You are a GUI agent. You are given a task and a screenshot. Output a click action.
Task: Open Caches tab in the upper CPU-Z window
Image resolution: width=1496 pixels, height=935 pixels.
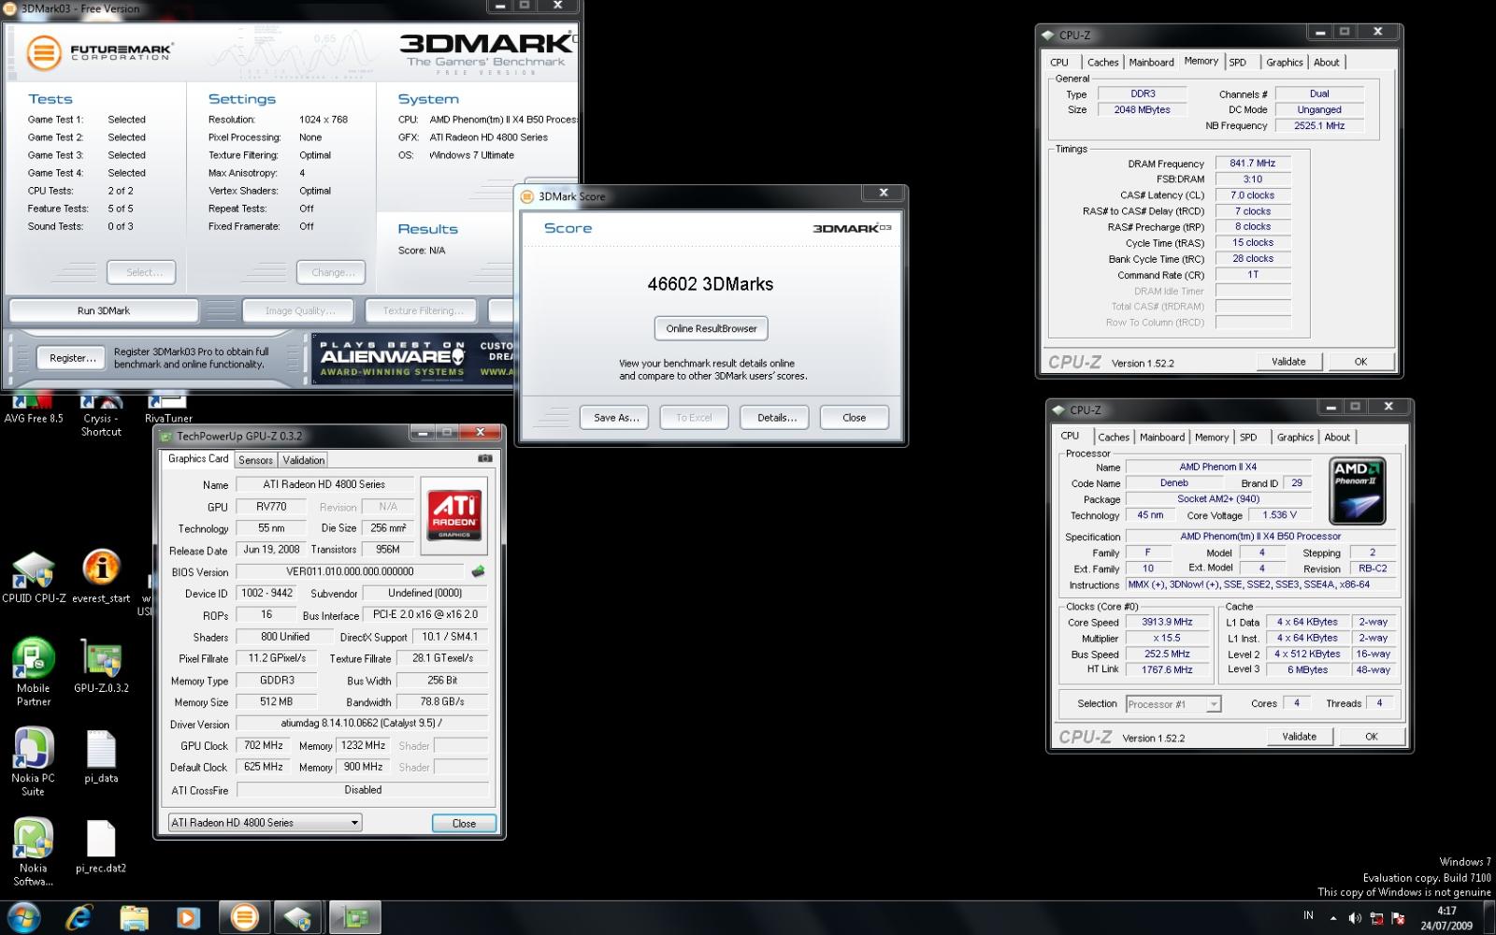point(1102,63)
